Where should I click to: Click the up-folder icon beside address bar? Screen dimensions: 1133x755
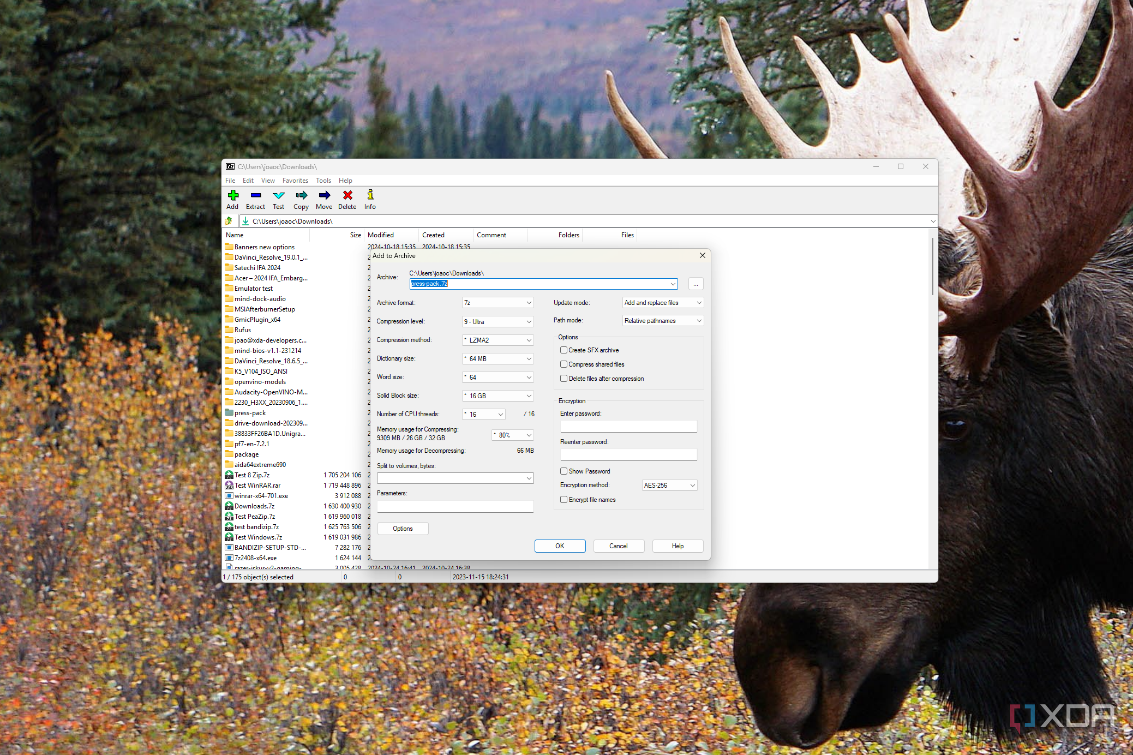(x=229, y=221)
